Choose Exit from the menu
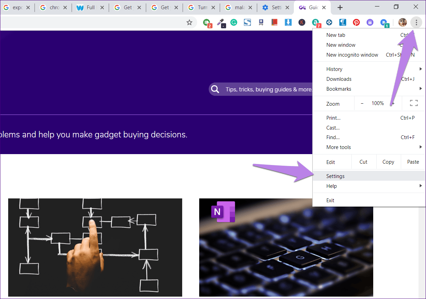This screenshot has width=426, height=299. pyautogui.click(x=369, y=200)
